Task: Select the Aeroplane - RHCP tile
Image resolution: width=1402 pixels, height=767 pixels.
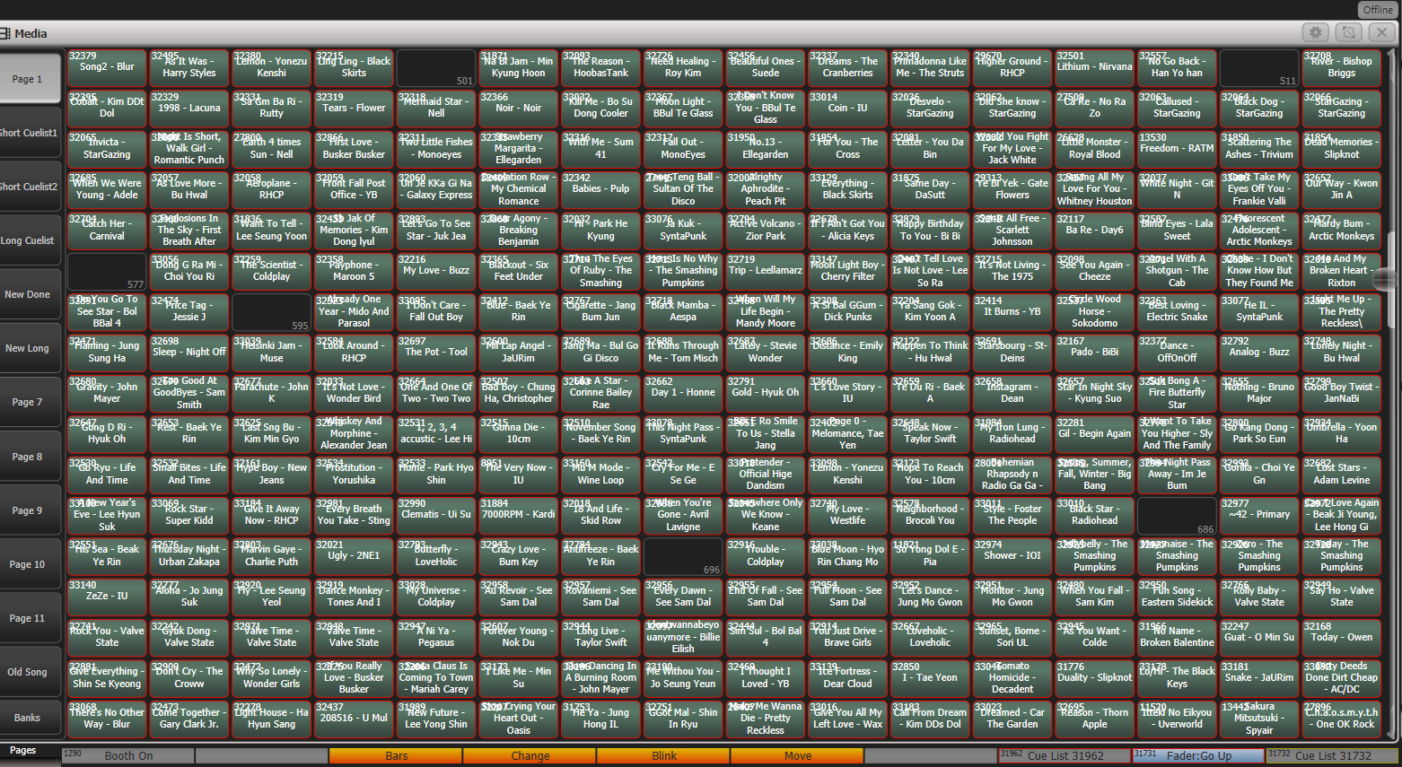Action: [271, 190]
